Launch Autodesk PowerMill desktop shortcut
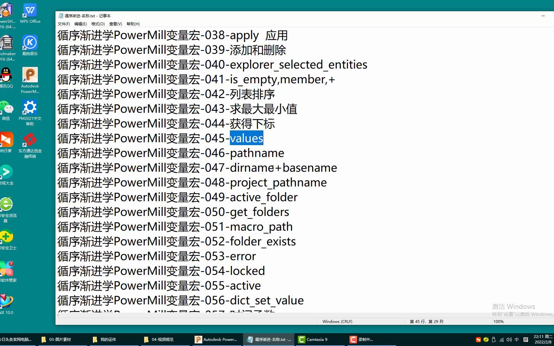Screen dimensions: 554x346 [30, 80]
